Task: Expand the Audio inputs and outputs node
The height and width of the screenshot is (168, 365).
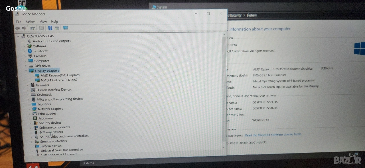Action: click(24, 41)
